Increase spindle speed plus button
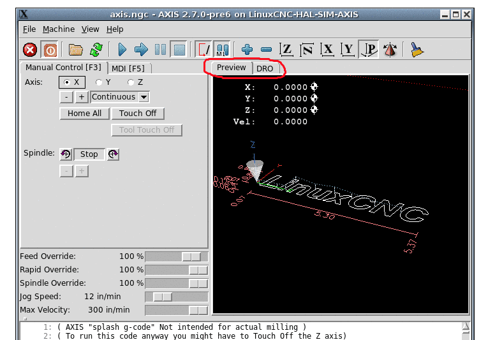 pos(82,171)
